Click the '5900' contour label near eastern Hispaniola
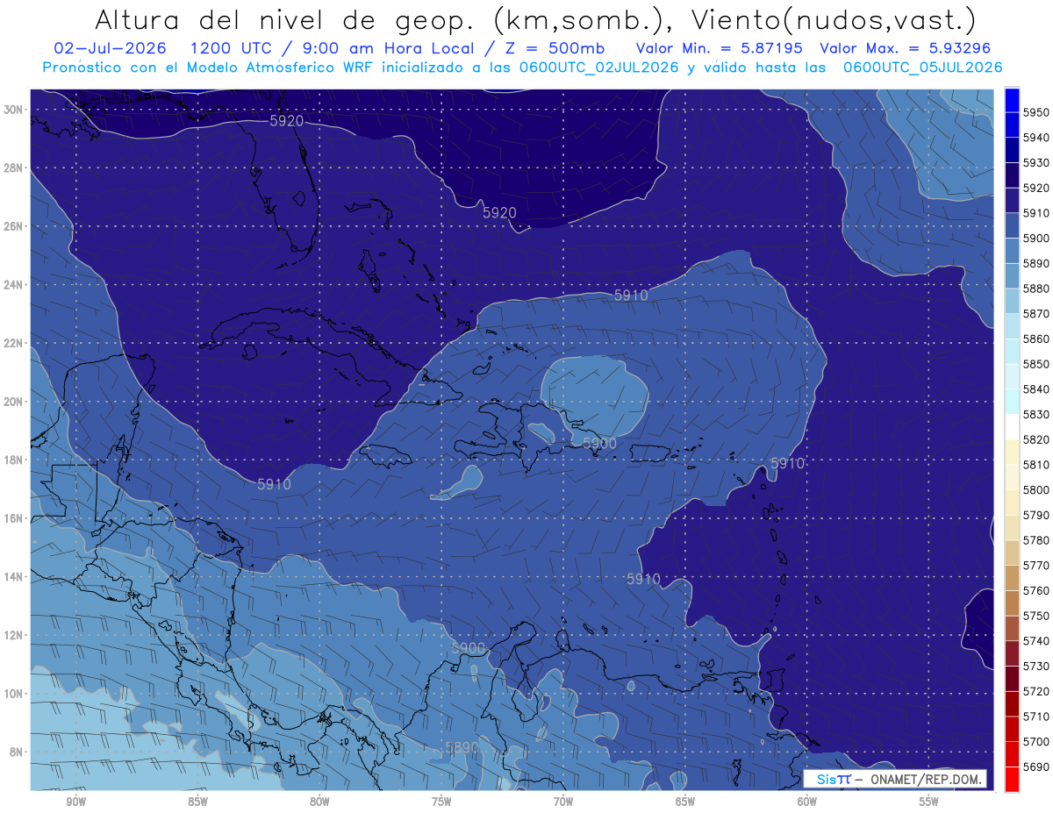 coord(599,444)
